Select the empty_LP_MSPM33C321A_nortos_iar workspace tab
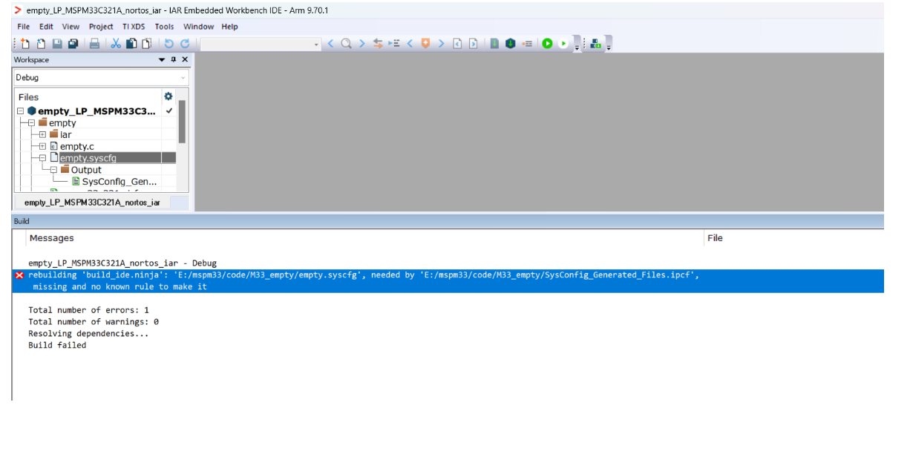The width and height of the screenshot is (913, 454). tap(92, 203)
